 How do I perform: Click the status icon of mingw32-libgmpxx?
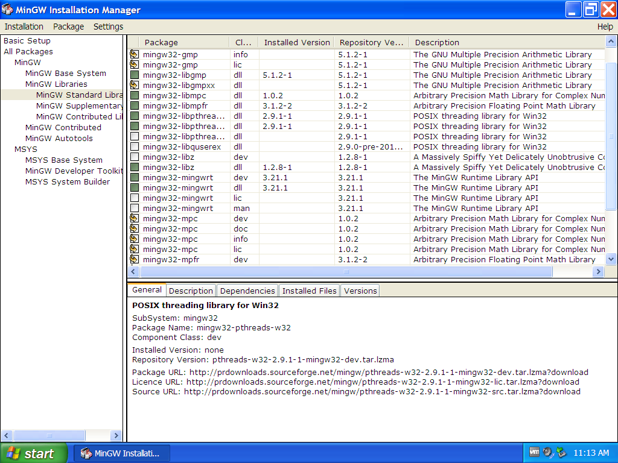click(135, 85)
